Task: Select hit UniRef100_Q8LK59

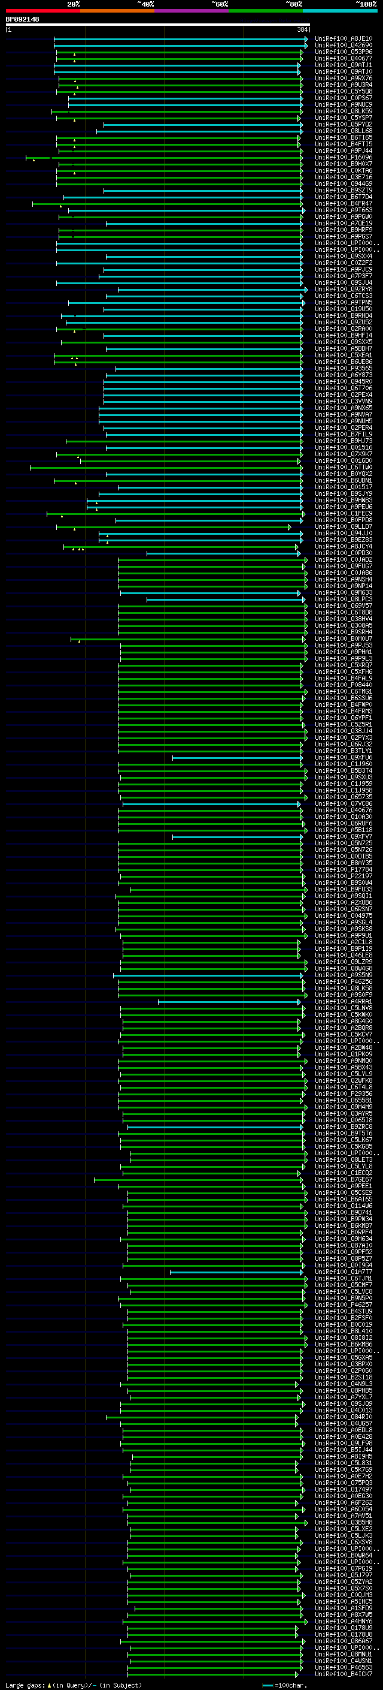Action: 343,111
